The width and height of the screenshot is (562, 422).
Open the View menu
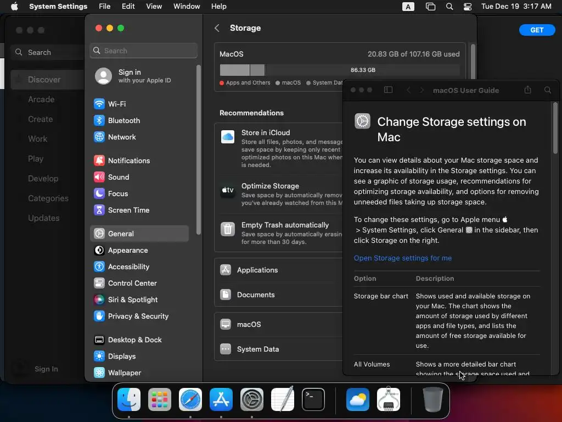pyautogui.click(x=154, y=7)
